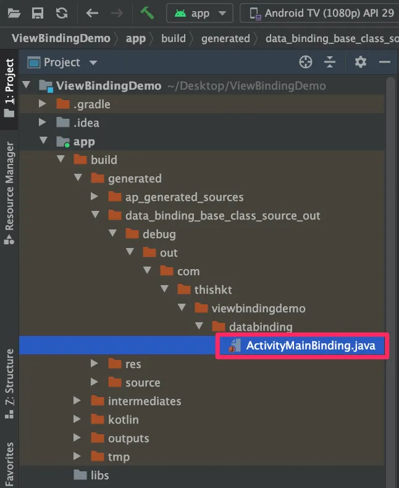The height and width of the screenshot is (488, 399).
Task: Click the ViewBindingDemo project root icon
Action: [x=46, y=86]
